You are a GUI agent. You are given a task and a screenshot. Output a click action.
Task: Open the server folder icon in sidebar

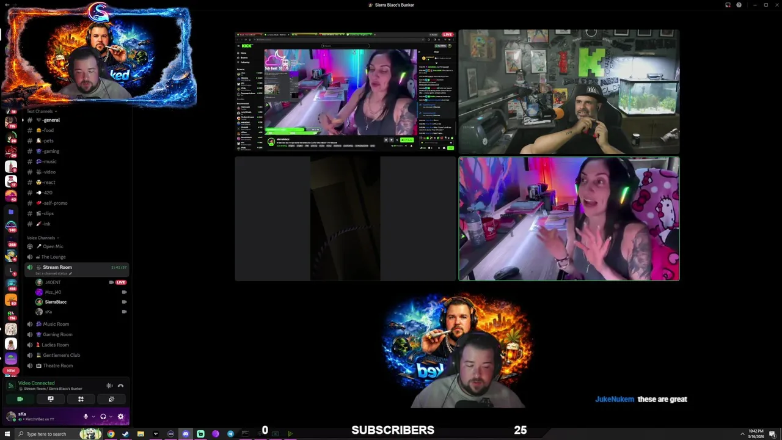(11, 212)
